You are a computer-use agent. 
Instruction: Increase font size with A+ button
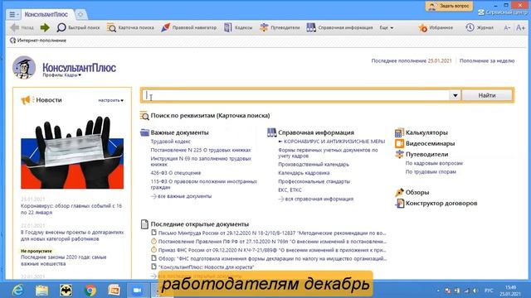[x=520, y=27]
